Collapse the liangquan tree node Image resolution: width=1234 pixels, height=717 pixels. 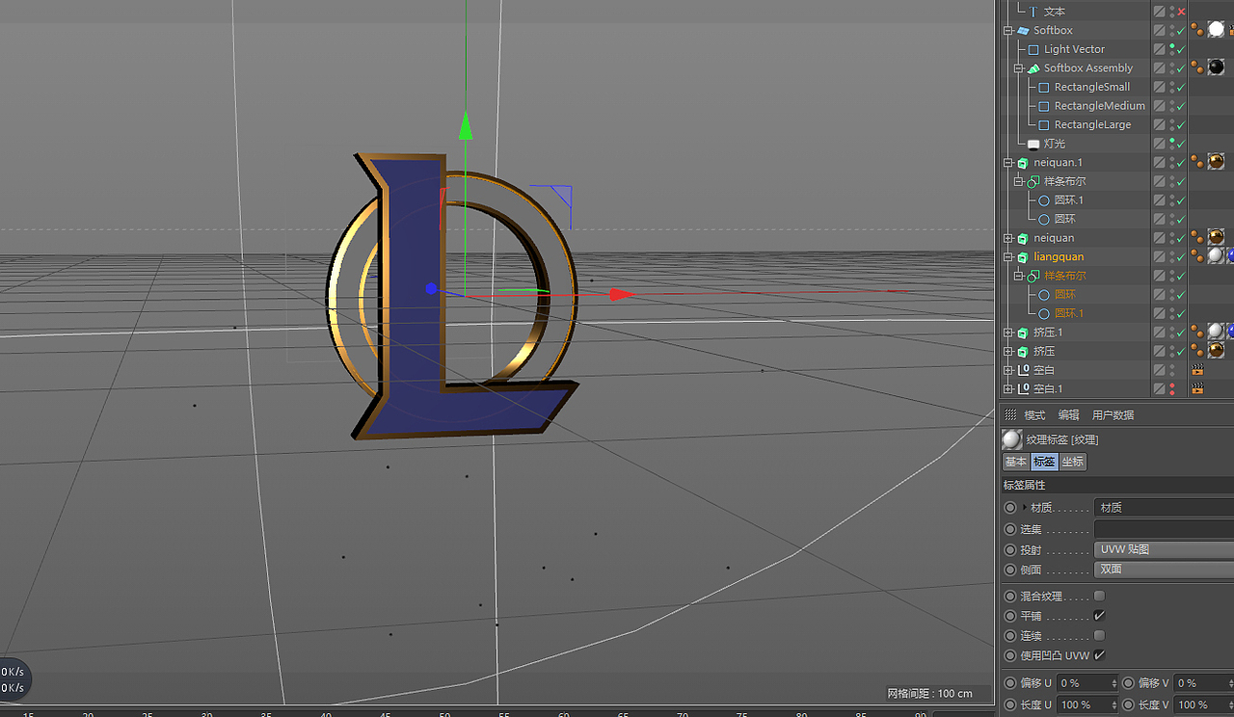(1008, 257)
